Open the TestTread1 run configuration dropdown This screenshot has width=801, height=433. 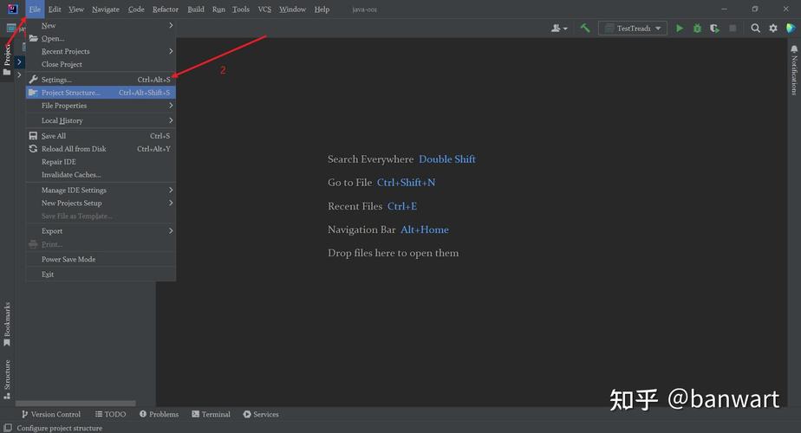(633, 28)
